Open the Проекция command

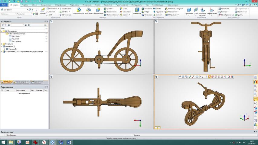pos(224,8)
